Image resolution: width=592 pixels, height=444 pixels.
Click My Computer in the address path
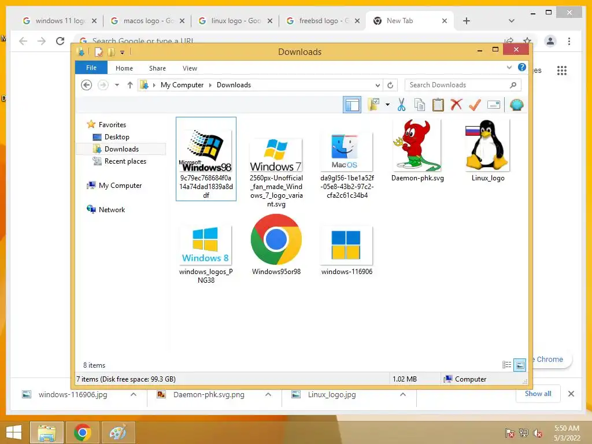[x=182, y=85]
